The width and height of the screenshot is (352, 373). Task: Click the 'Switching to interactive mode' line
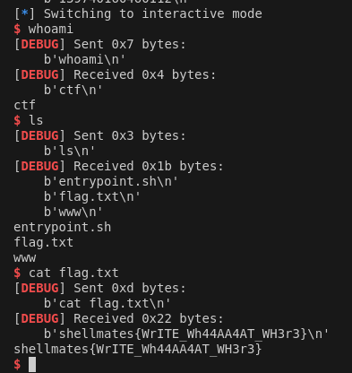click(x=138, y=13)
